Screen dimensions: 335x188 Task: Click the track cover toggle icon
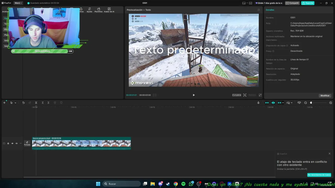pos(4,143)
